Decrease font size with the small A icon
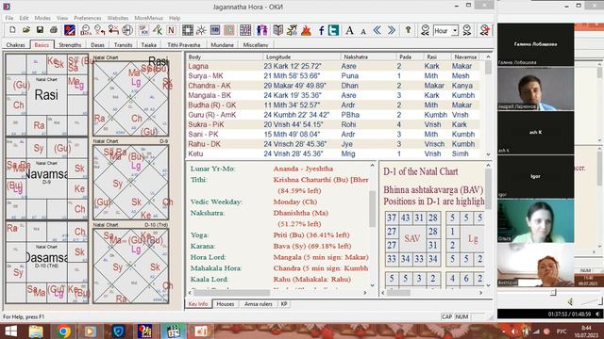604x339 pixels. coord(362,31)
